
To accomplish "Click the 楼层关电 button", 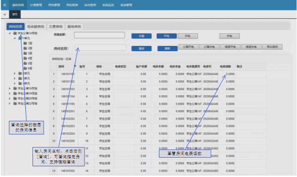I will tap(251, 47).
